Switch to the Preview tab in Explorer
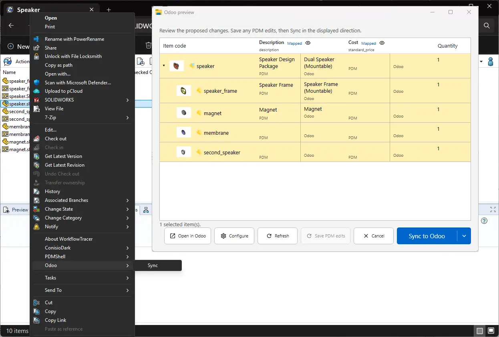Screen dimensions: 499x337 tap(16, 210)
